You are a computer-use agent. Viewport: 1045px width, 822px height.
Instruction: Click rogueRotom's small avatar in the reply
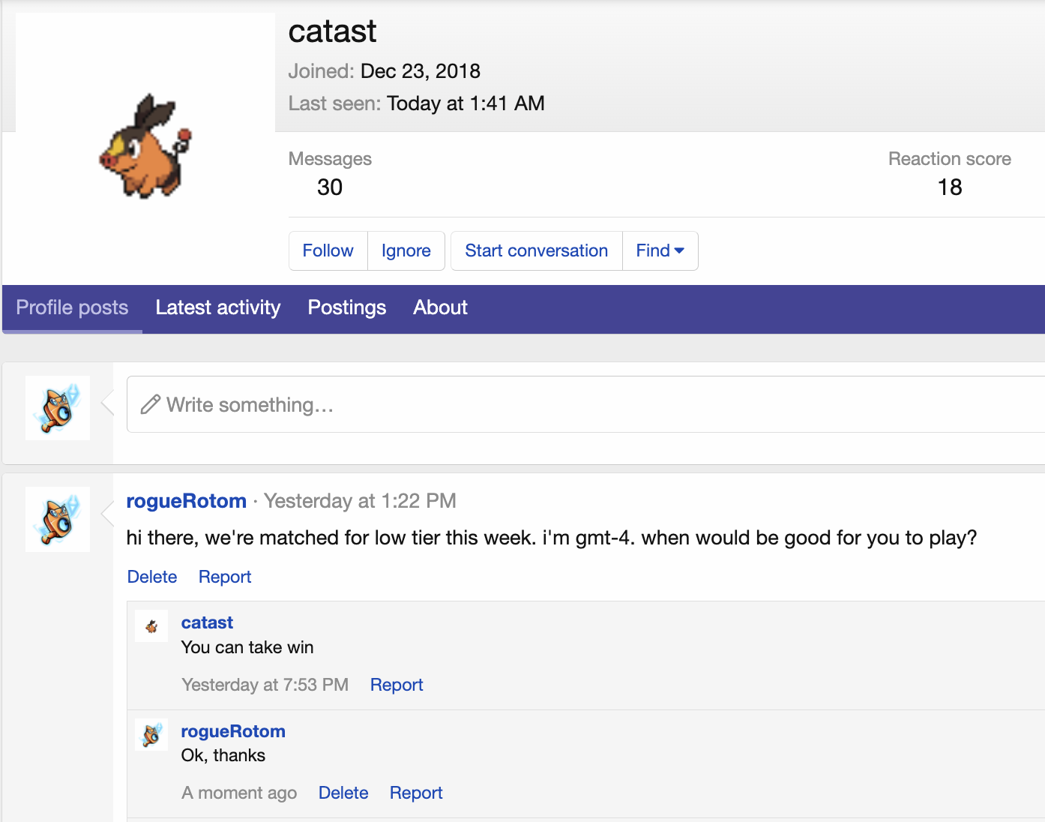click(151, 734)
